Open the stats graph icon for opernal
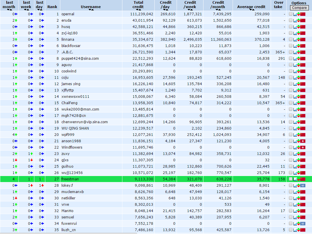The width and height of the screenshot is (312, 234). (295, 14)
